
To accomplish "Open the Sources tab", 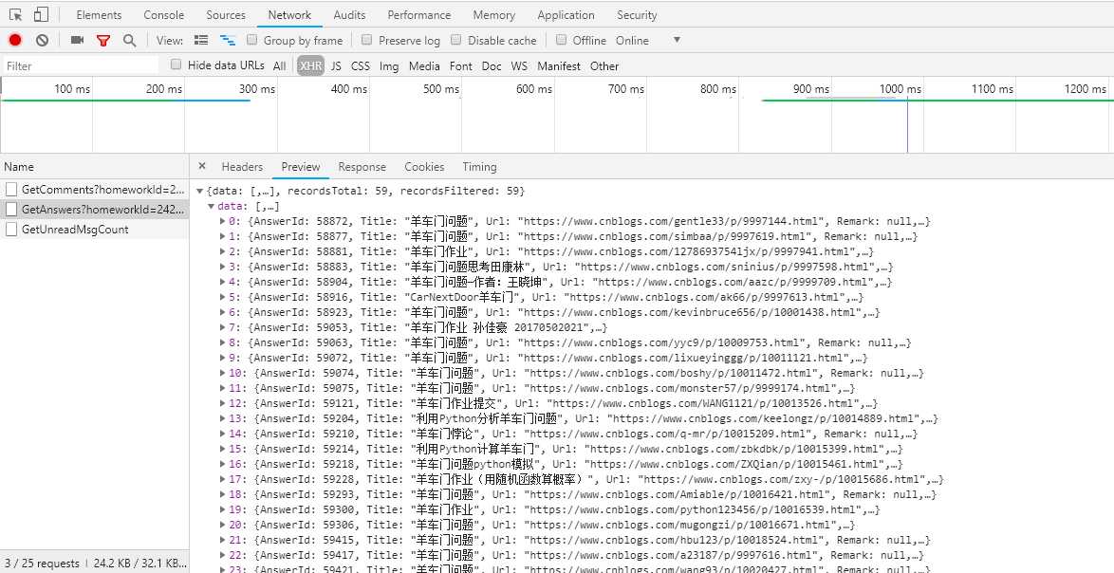I will point(226,15).
